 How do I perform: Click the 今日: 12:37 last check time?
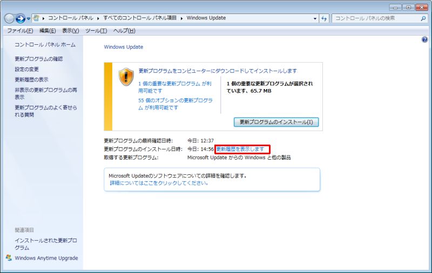click(200, 141)
